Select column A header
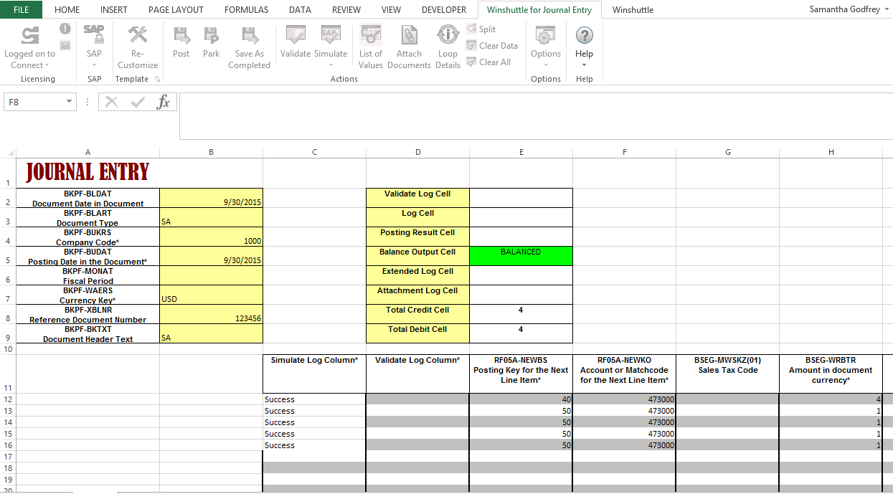Screen dimensions: 893x494 pyautogui.click(x=88, y=152)
